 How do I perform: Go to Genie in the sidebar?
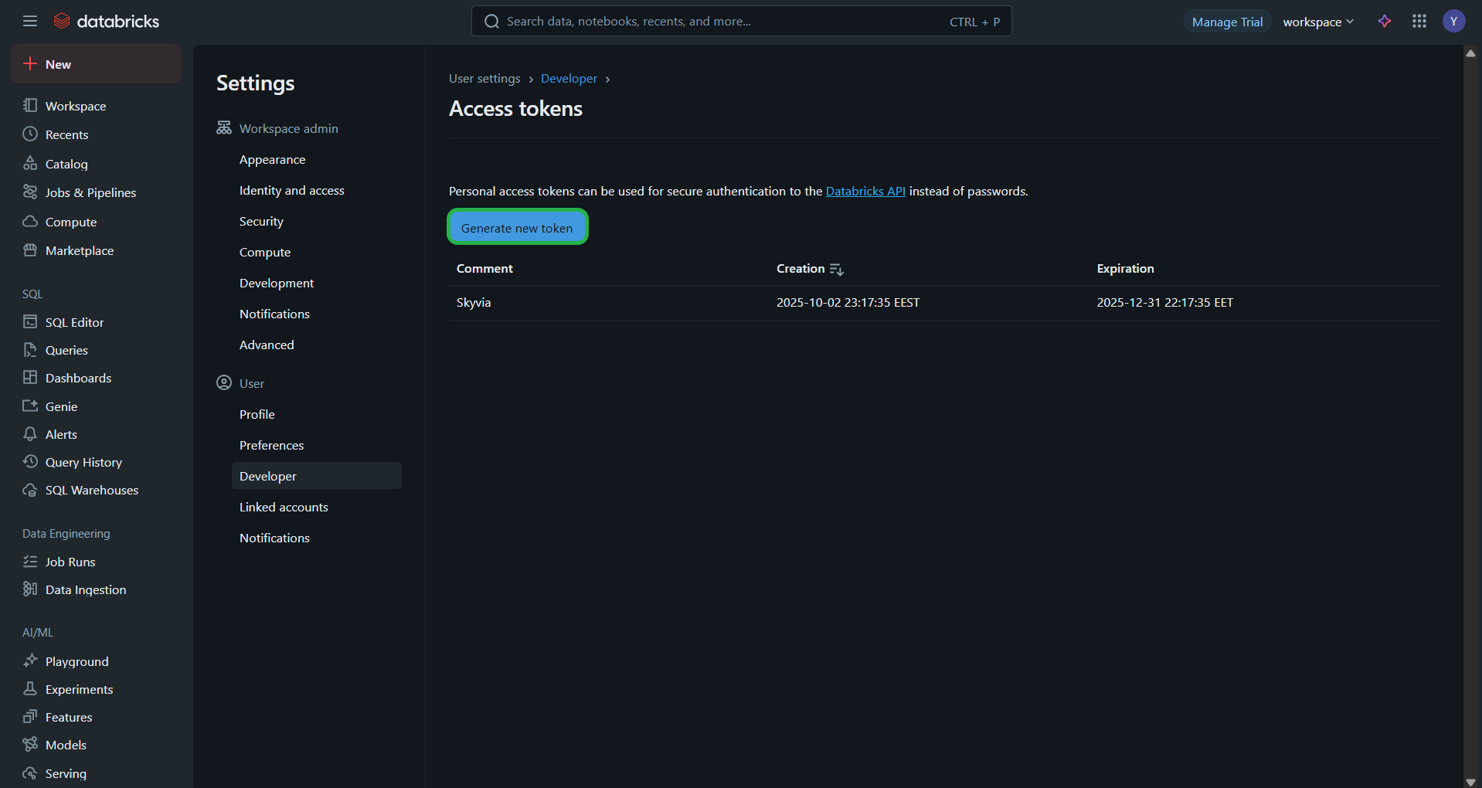point(61,406)
